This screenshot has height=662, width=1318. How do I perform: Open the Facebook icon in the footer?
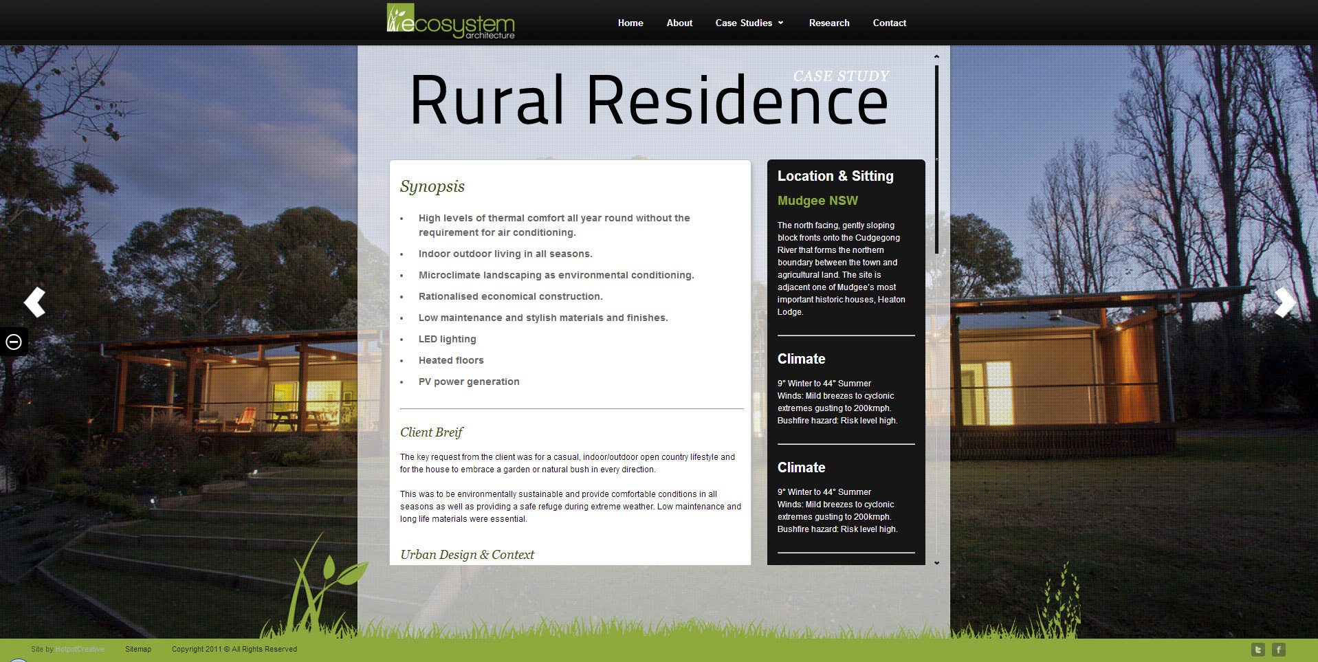pos(1278,649)
